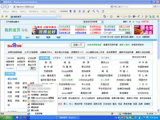The image size is (160, 120).
Task: Switch to the 图片 search tab
Action: 38,37
